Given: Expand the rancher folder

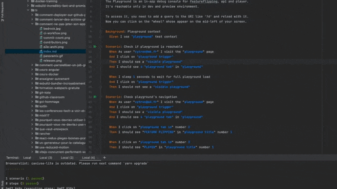Looking at the screenshot, I should [x=32, y=133].
